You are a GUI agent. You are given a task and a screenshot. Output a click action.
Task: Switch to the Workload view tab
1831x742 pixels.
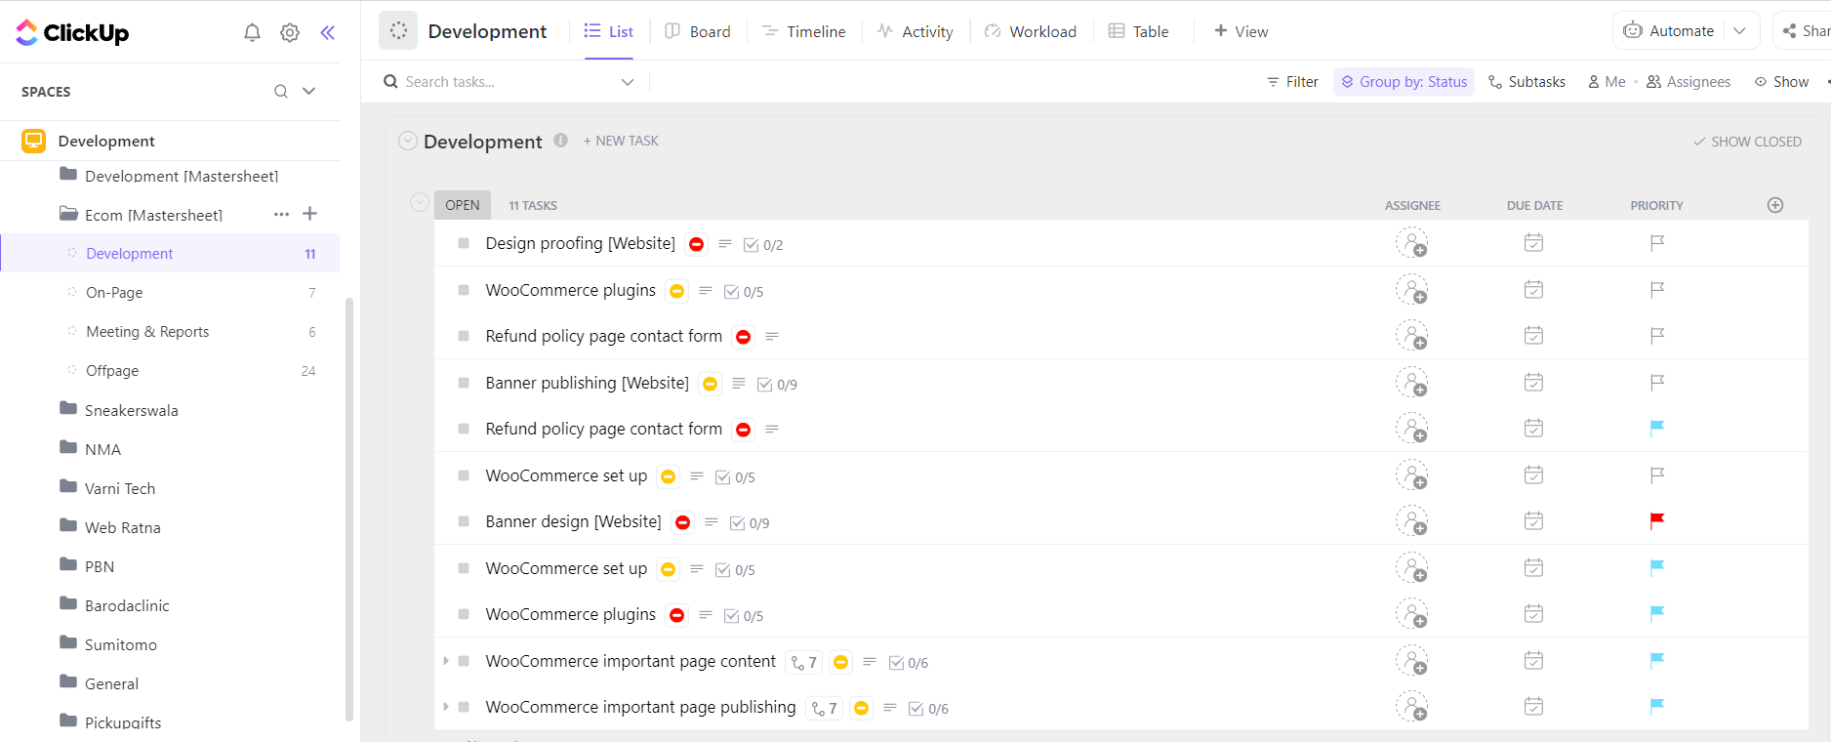tap(1031, 31)
